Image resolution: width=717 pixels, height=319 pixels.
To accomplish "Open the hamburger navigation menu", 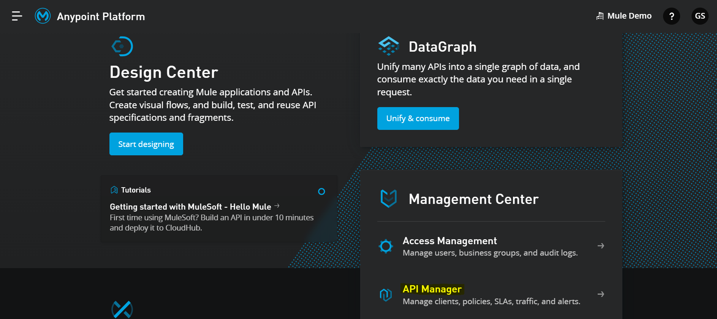I will [17, 16].
